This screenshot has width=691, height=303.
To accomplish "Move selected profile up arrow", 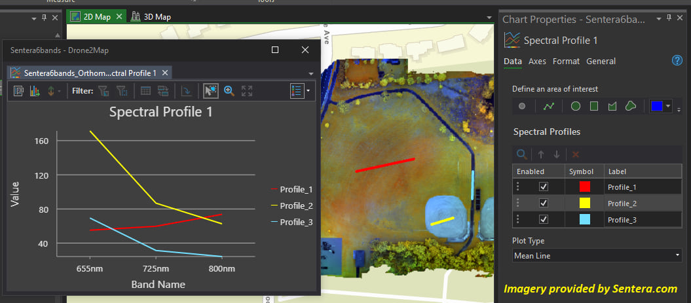I will pos(541,154).
